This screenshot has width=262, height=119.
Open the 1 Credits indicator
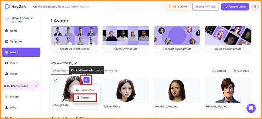coord(178,7)
